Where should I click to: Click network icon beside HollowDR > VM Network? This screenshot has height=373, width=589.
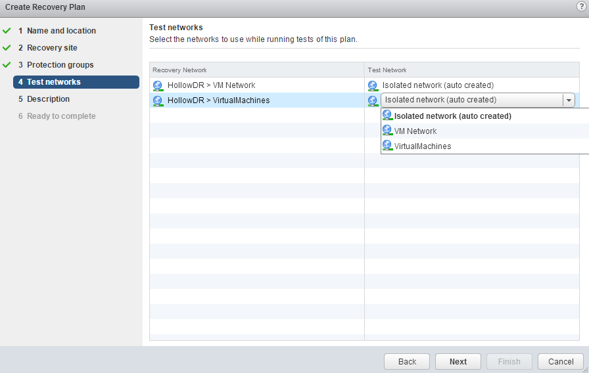click(x=158, y=85)
